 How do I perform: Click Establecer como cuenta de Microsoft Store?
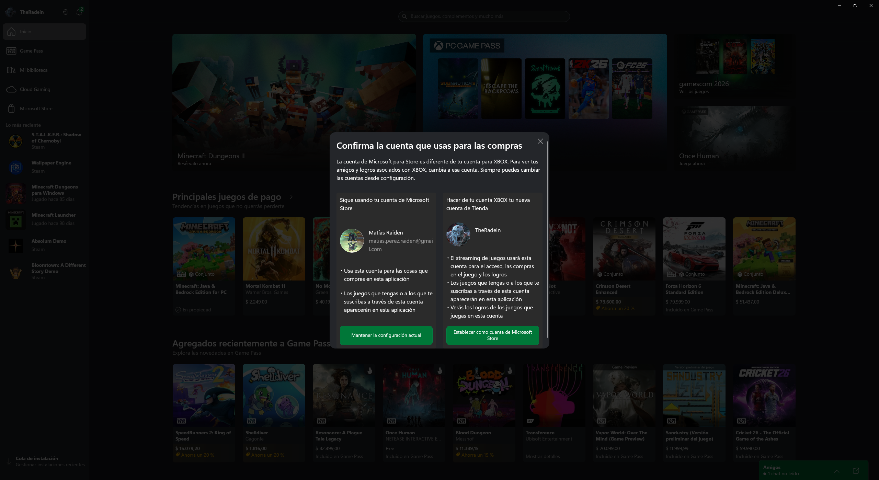492,335
